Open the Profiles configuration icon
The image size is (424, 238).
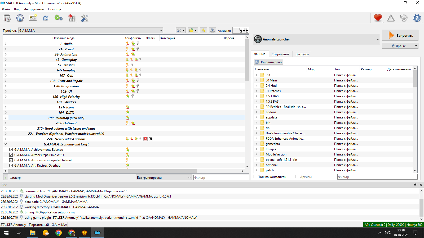[x=33, y=18]
